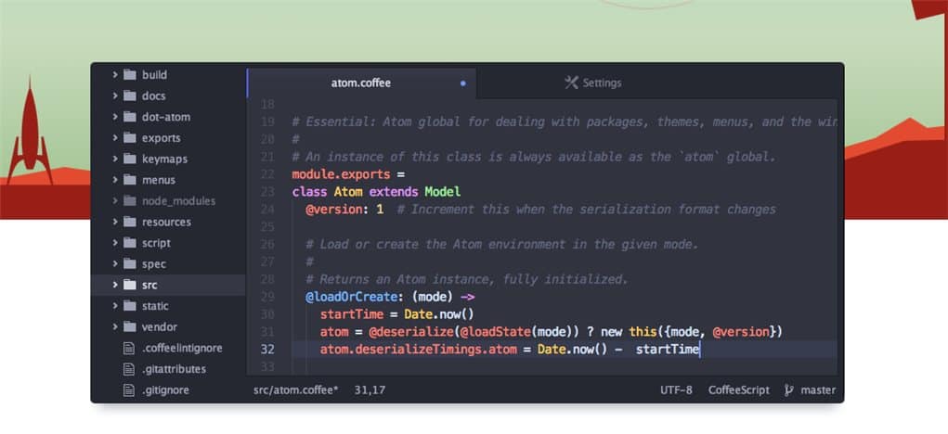Open the Settings tab

593,83
